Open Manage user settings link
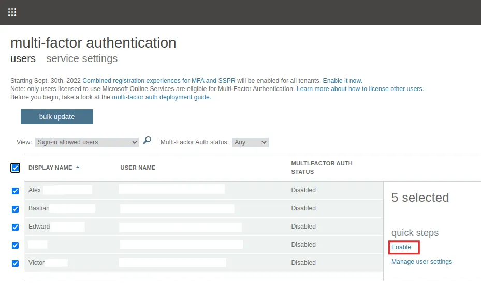This screenshot has width=481, height=286. (x=421, y=262)
